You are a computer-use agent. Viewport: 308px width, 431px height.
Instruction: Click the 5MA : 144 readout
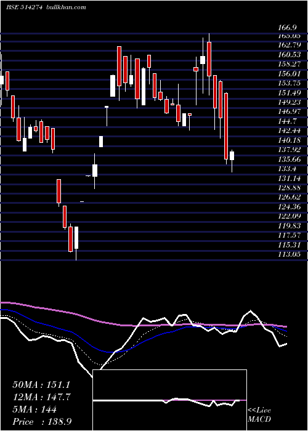point(34,409)
